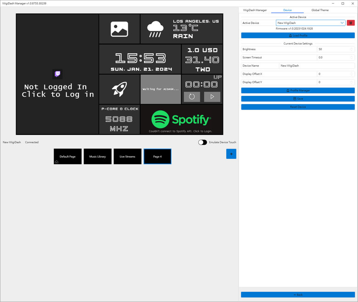Select the Live Streams page thumbnail
358x302 pixels.
[128, 157]
